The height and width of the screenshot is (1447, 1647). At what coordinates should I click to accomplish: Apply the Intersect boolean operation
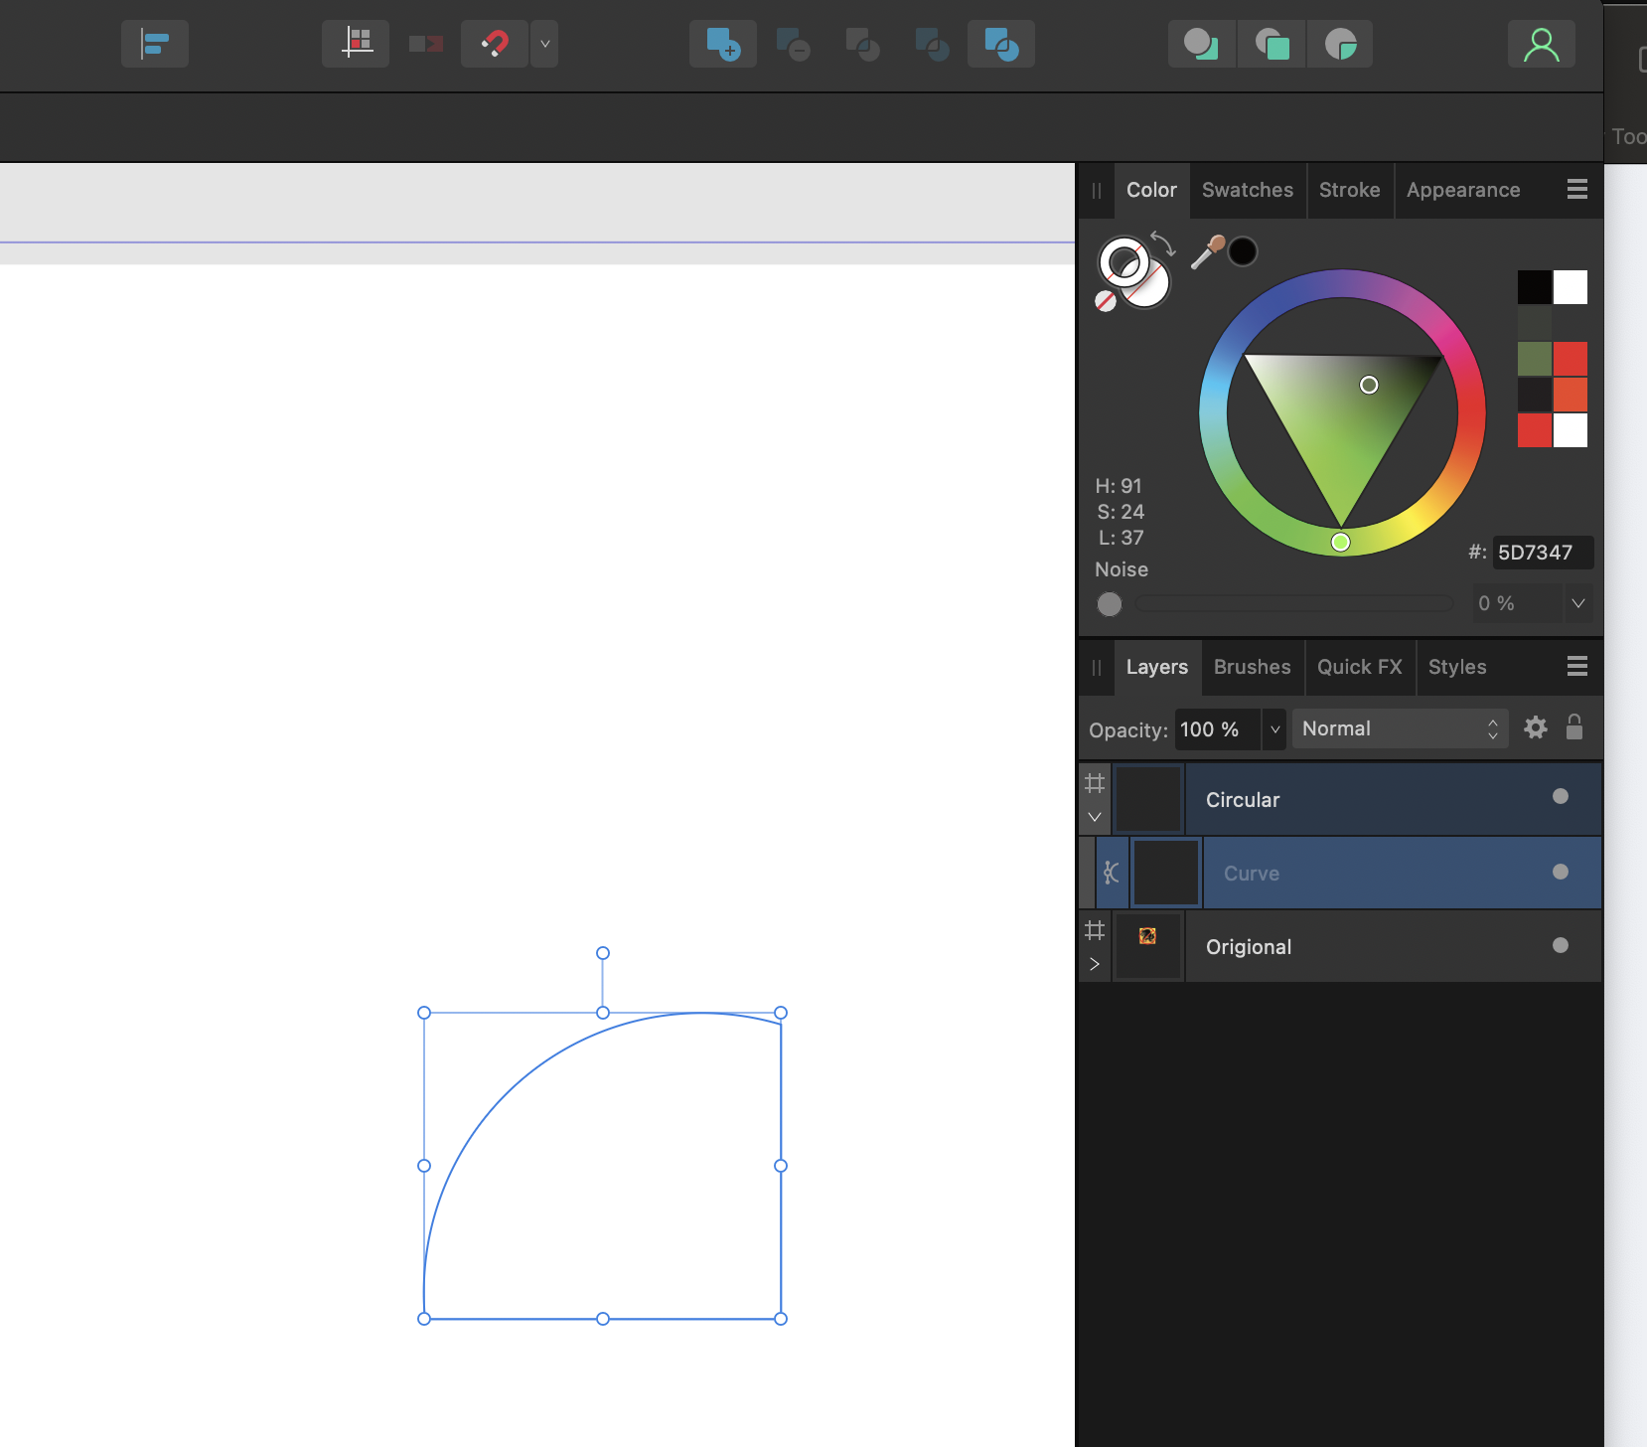(862, 44)
